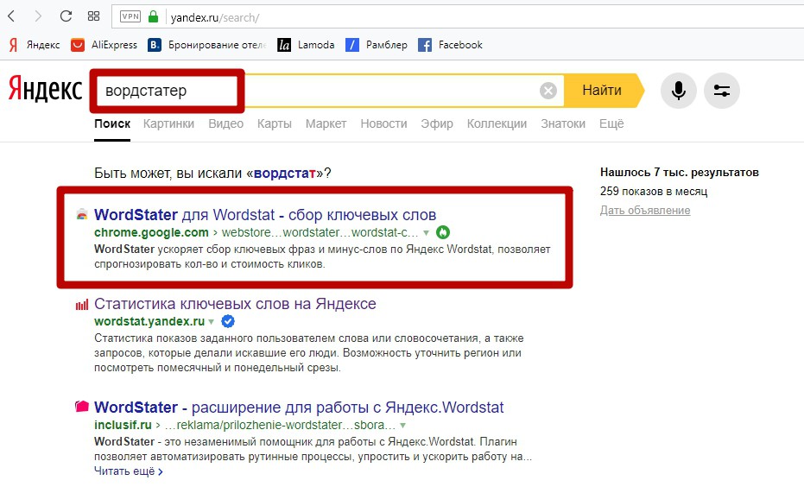Click the 259 показов в месяц text
The image size is (804, 493).
tap(654, 192)
